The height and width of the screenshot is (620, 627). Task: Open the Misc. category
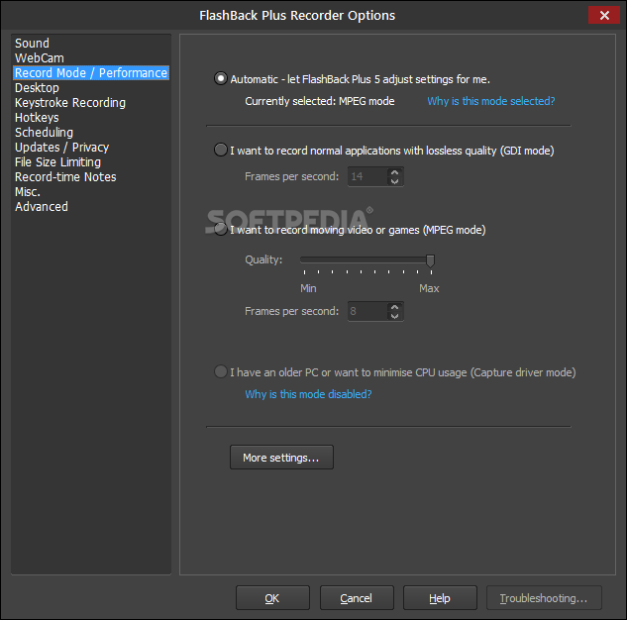(x=28, y=192)
